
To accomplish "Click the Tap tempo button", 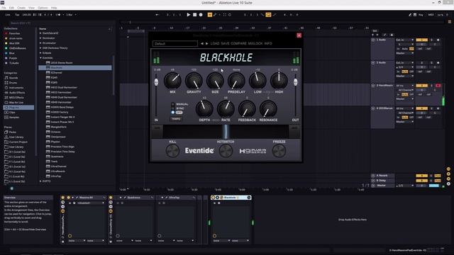I will pos(17,15).
